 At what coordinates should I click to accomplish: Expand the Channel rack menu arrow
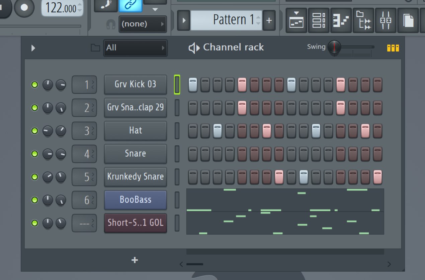(33, 48)
